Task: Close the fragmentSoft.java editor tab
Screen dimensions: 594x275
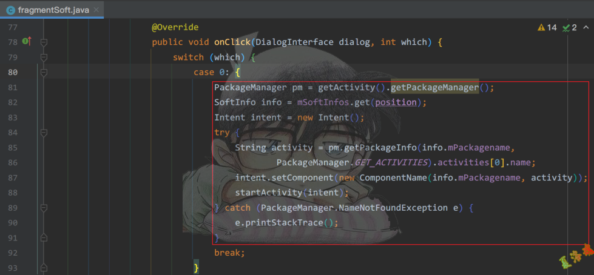Action: (x=96, y=10)
